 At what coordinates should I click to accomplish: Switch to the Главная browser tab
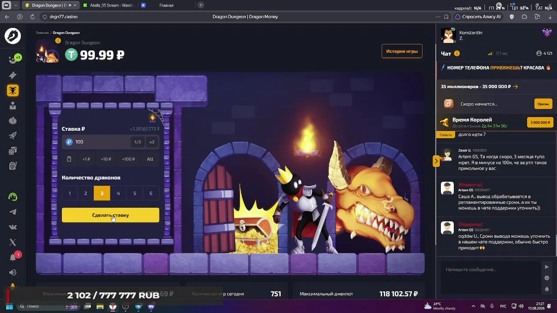coord(166,5)
